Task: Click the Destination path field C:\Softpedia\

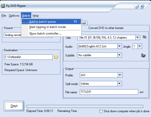Action: 28,57
